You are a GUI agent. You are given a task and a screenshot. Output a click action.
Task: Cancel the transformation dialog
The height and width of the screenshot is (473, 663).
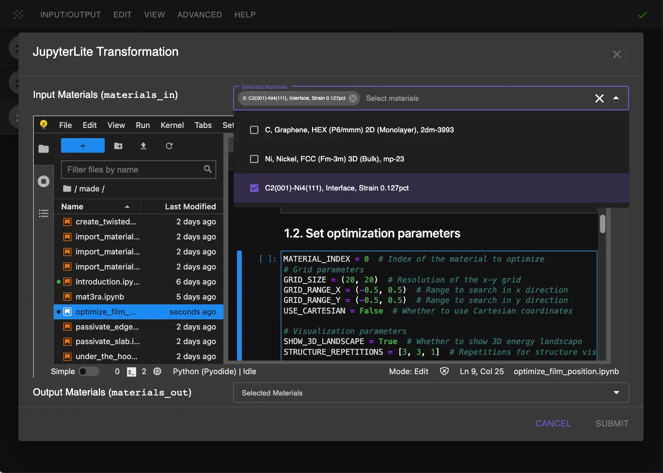pos(552,423)
